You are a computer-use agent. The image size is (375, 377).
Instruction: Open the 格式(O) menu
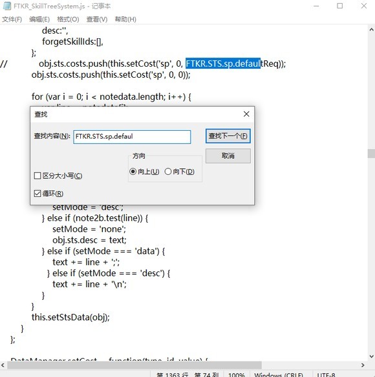pos(68,19)
